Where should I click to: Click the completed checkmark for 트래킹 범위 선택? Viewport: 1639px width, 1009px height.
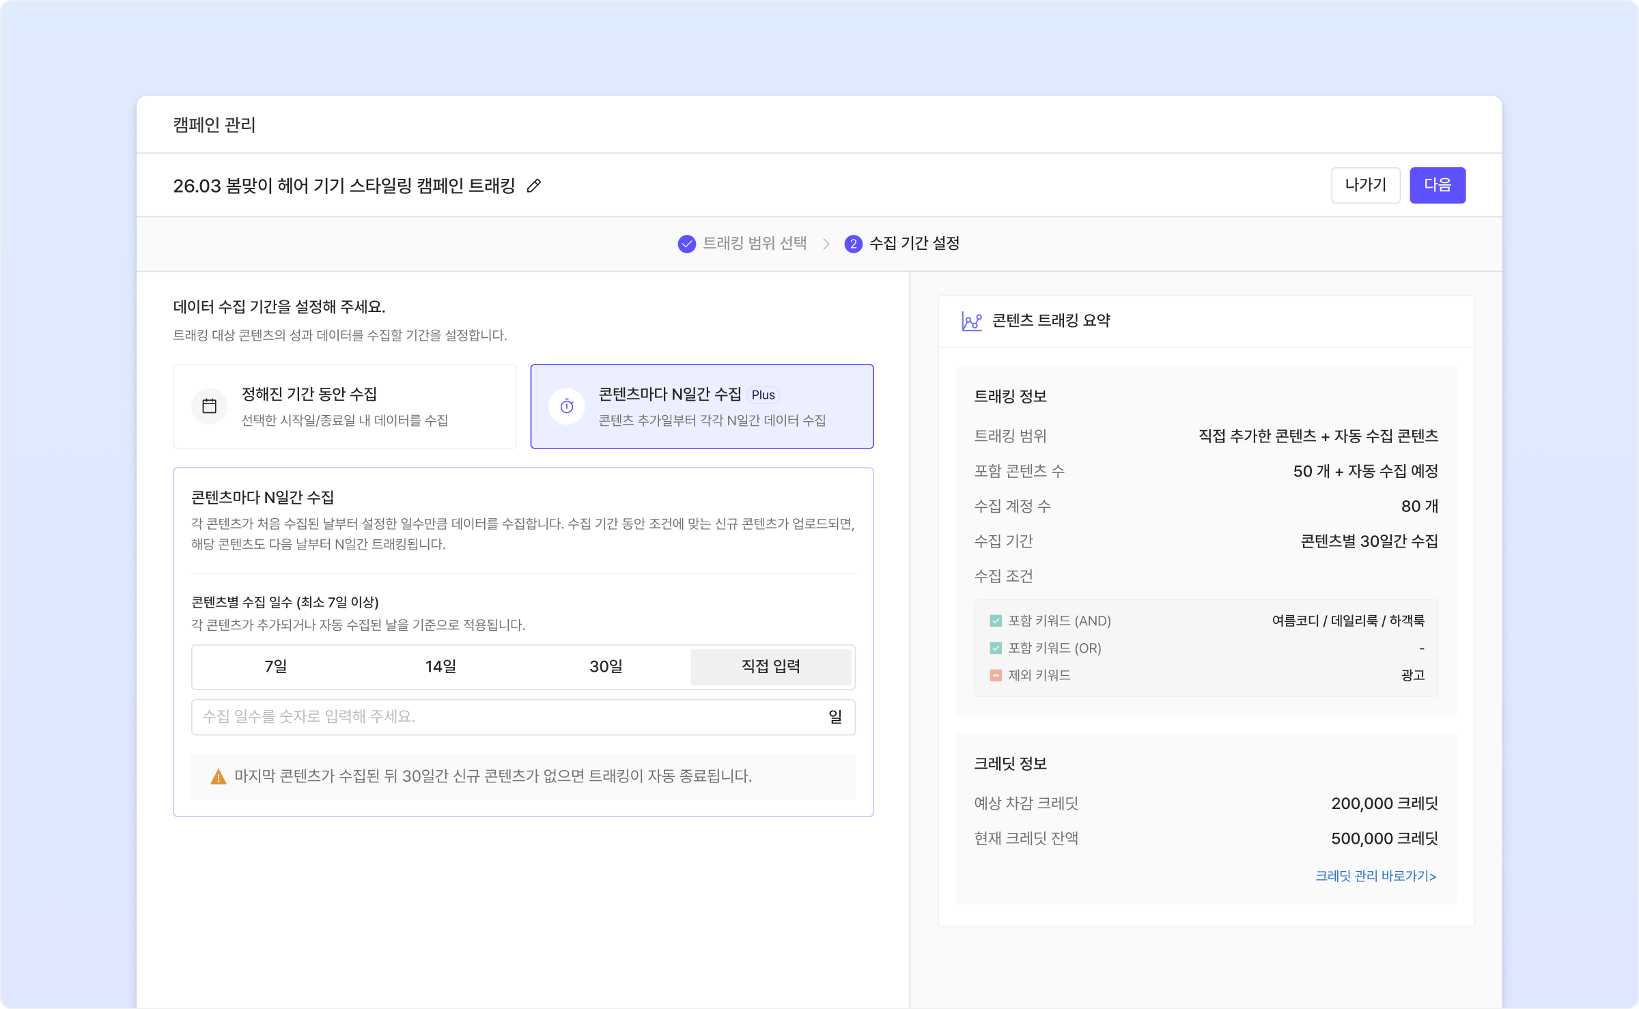coord(686,244)
